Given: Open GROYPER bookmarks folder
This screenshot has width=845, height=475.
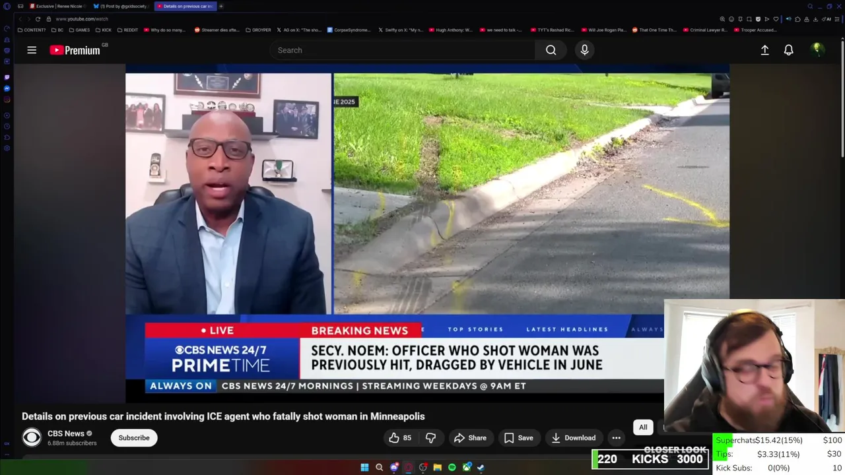Looking at the screenshot, I should 258,30.
